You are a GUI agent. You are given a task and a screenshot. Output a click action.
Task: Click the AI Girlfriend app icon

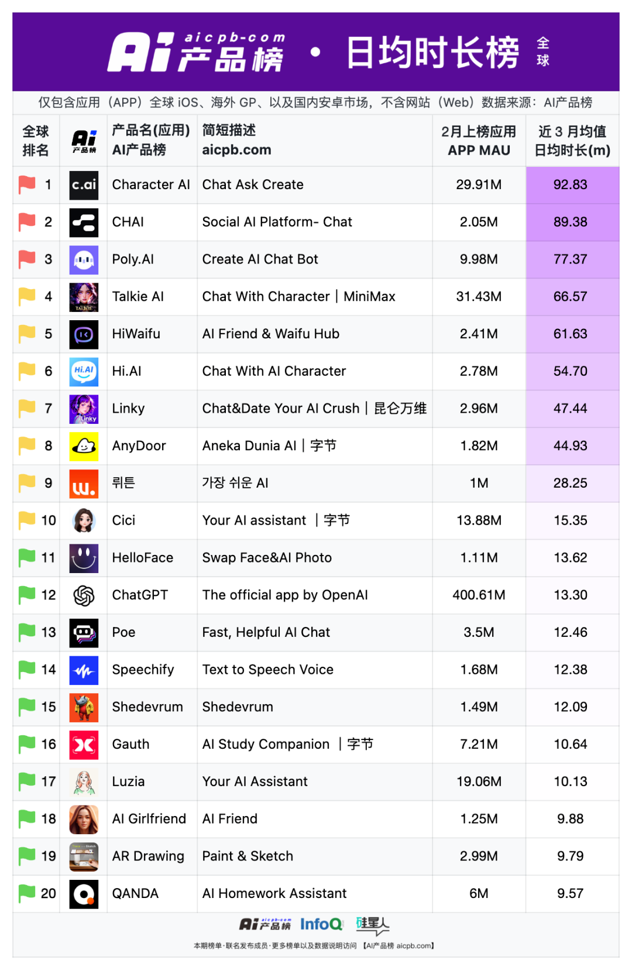84,819
